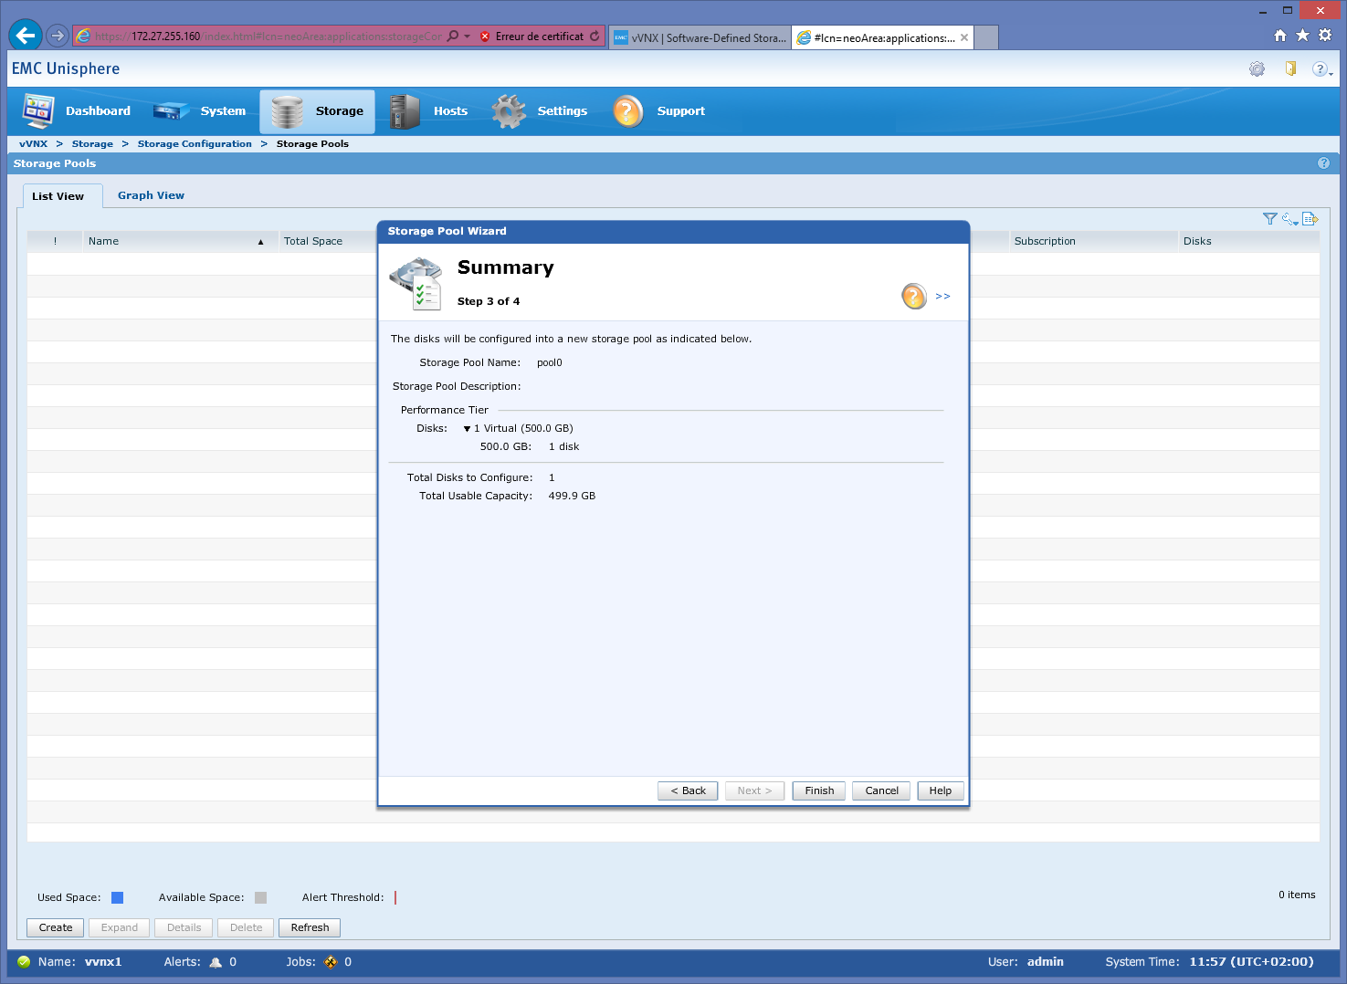Click the user name 'admin' in status bar

point(1046,962)
